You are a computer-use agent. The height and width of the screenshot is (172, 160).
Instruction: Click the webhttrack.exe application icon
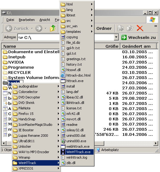coord(63,146)
